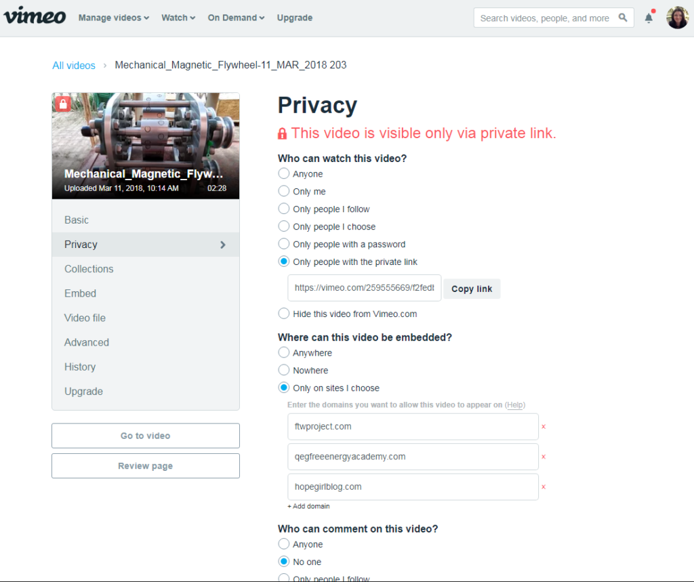Remove qegfreeenergyacademy.com using its x icon
Image resolution: width=694 pixels, height=582 pixels.
(x=542, y=456)
